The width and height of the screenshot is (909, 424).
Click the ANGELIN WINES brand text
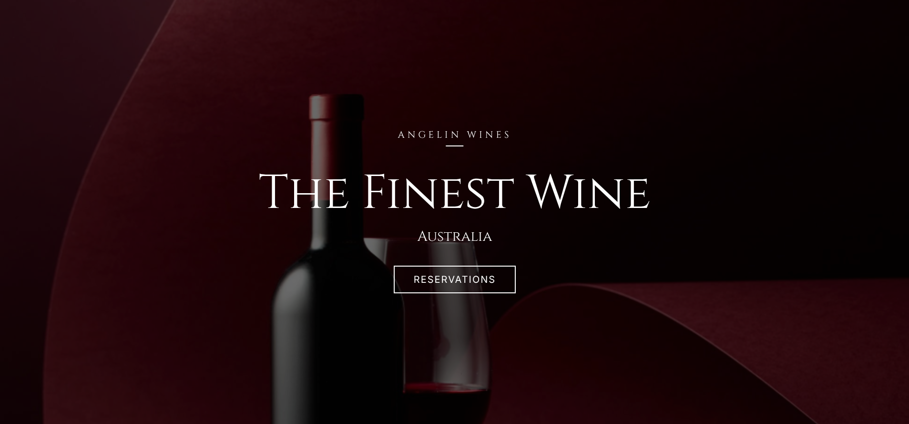pyautogui.click(x=454, y=135)
